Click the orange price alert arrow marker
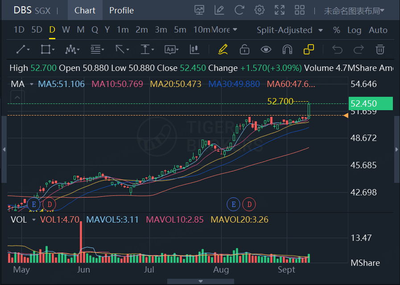 tap(346, 116)
